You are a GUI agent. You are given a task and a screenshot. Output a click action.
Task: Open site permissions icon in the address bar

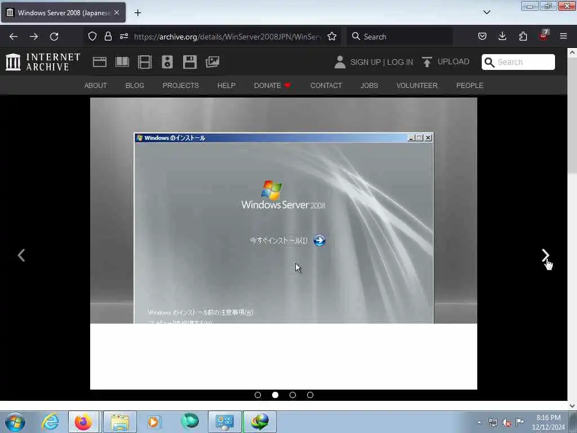click(124, 36)
